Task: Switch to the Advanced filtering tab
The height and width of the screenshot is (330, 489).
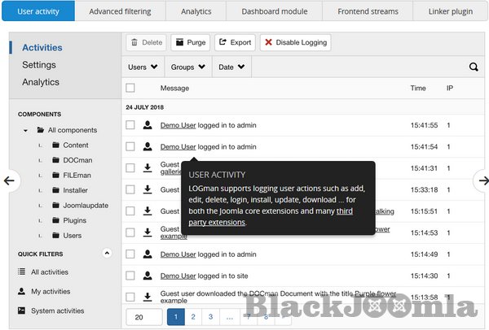Action: [x=120, y=11]
